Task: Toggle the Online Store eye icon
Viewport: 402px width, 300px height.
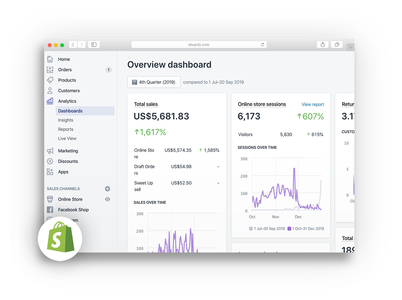Action: [x=107, y=199]
